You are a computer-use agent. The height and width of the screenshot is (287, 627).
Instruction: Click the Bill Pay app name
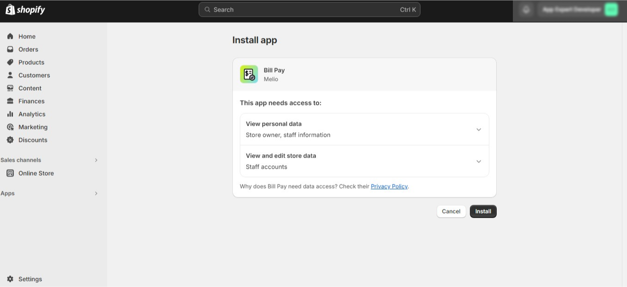click(274, 70)
